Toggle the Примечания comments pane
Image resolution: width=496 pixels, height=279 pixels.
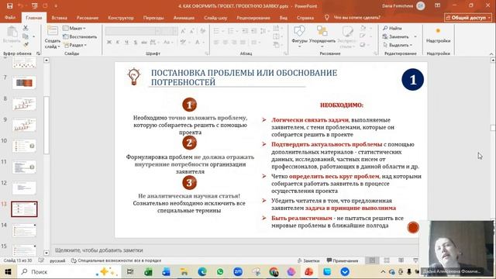click(x=343, y=260)
